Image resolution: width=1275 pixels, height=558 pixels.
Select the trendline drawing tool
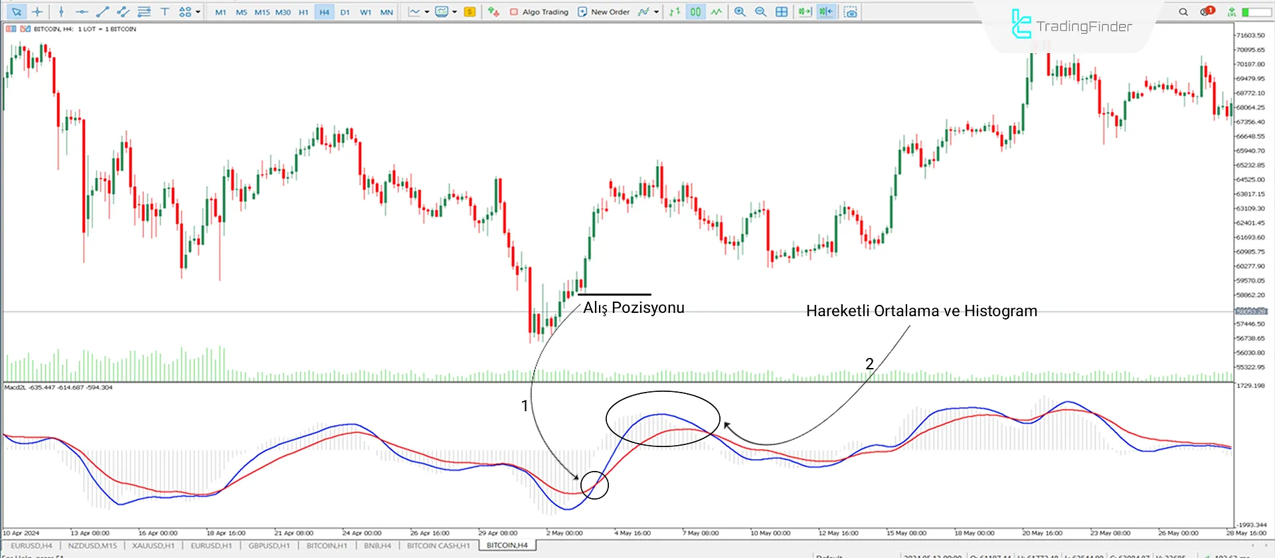click(102, 12)
